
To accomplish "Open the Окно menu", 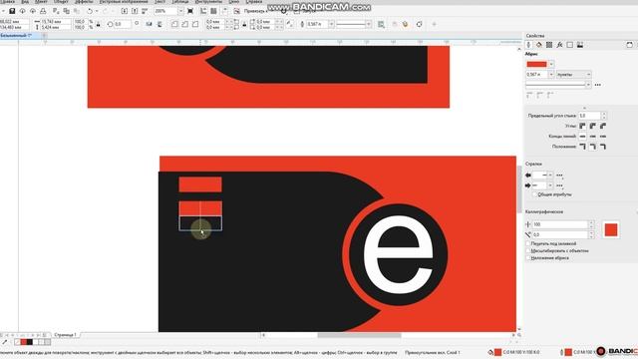I will coord(234,2).
